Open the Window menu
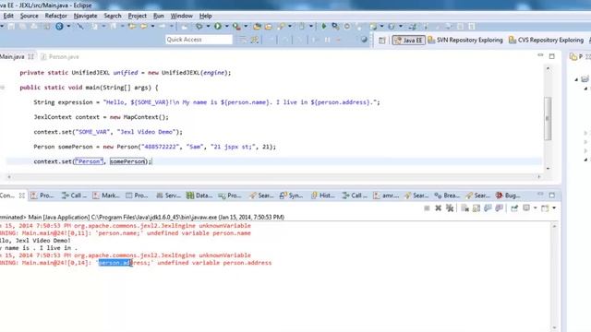This screenshot has height=332, width=591. coord(181,16)
